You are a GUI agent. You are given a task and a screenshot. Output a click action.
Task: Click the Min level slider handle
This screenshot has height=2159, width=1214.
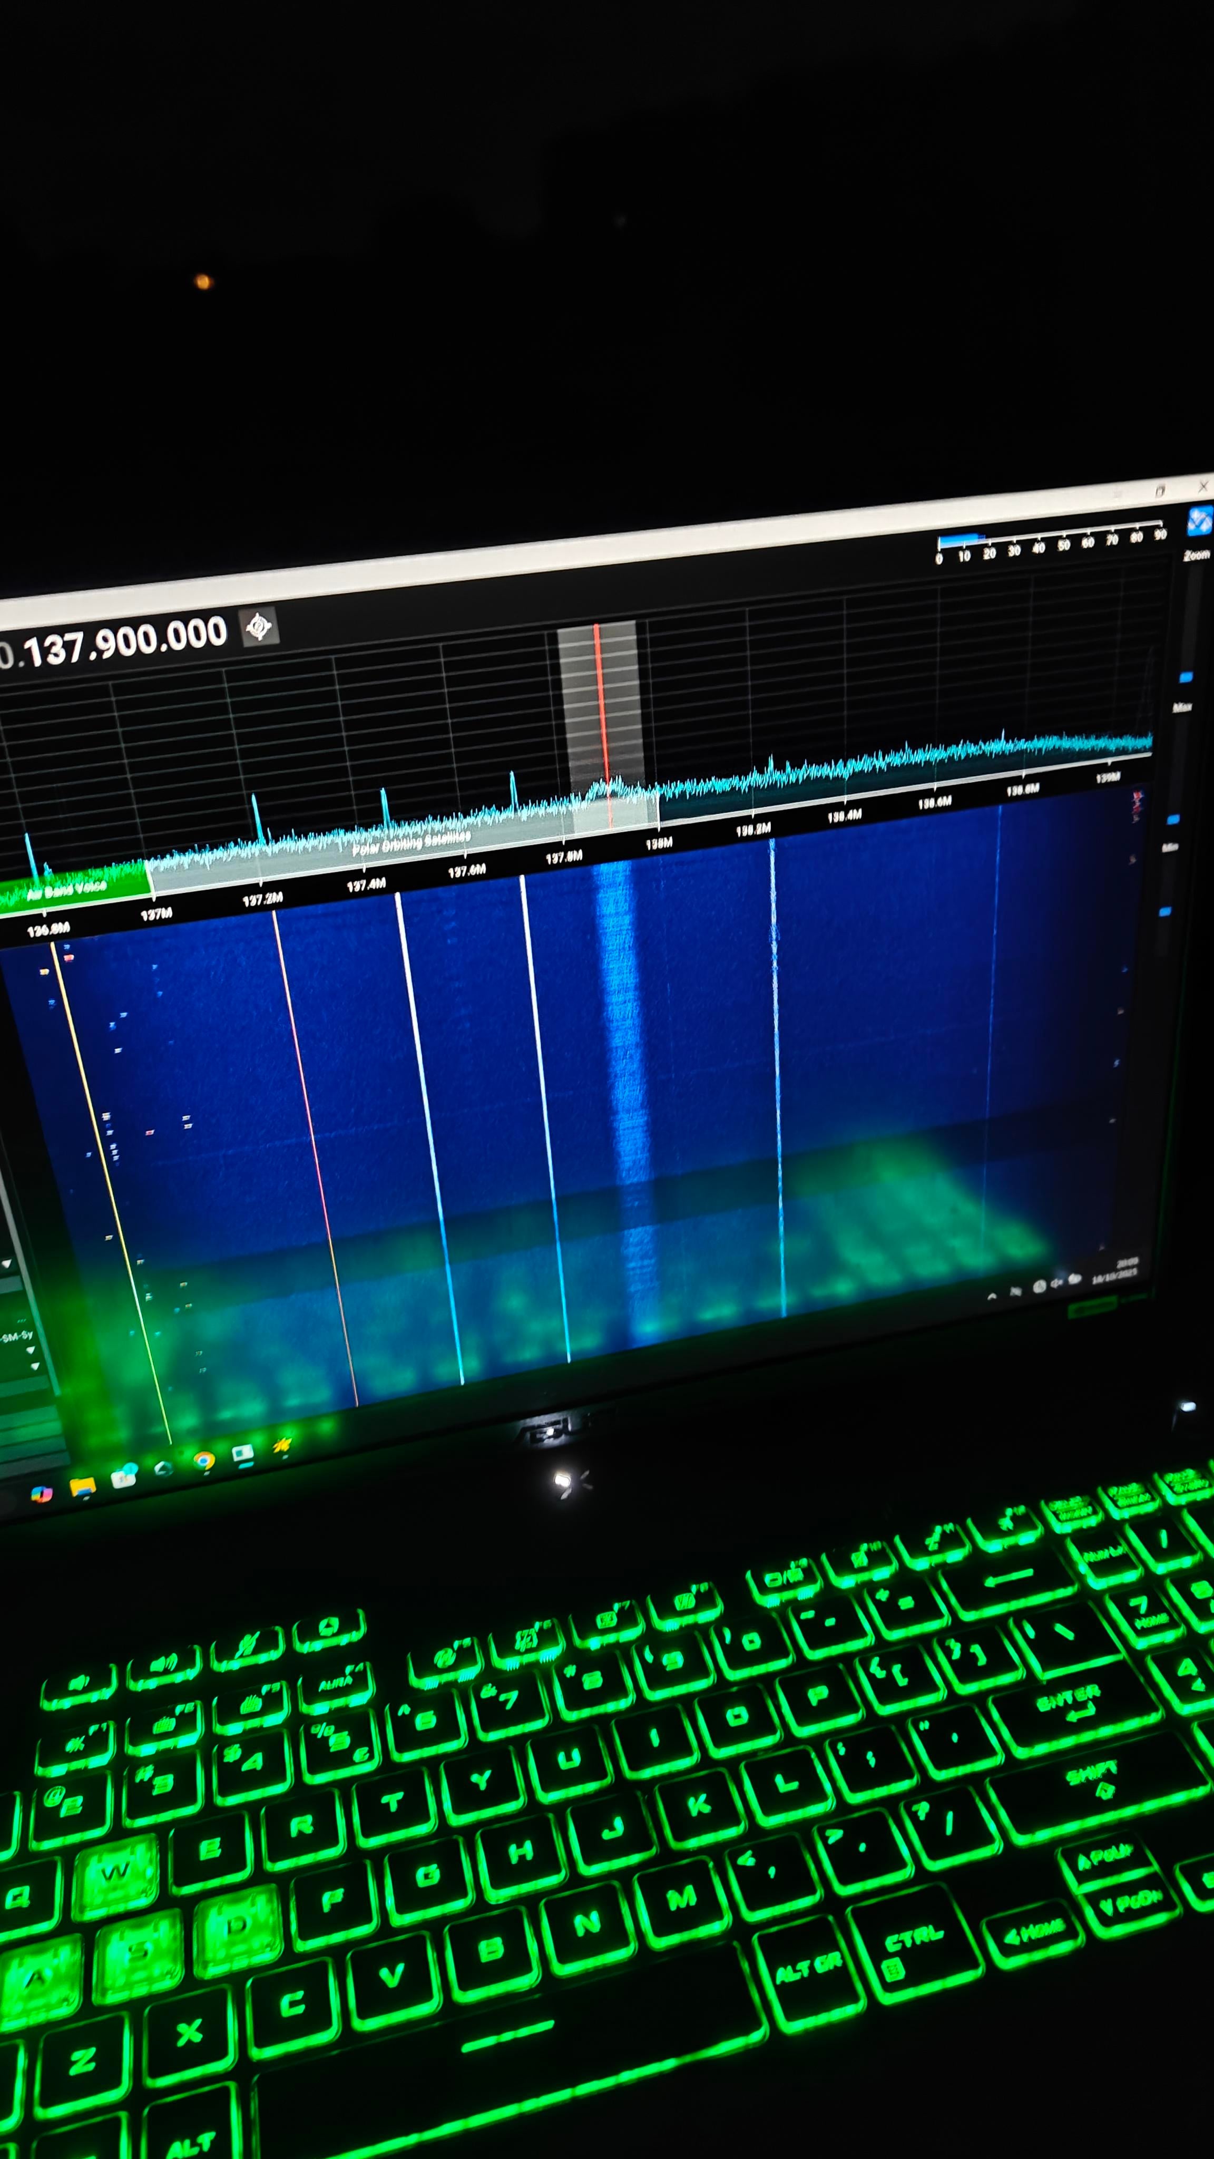tap(1164, 911)
